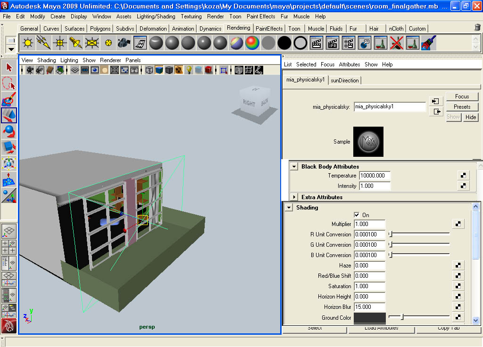The height and width of the screenshot is (347, 483).
Task: Click the Hide button
Action: click(x=471, y=117)
